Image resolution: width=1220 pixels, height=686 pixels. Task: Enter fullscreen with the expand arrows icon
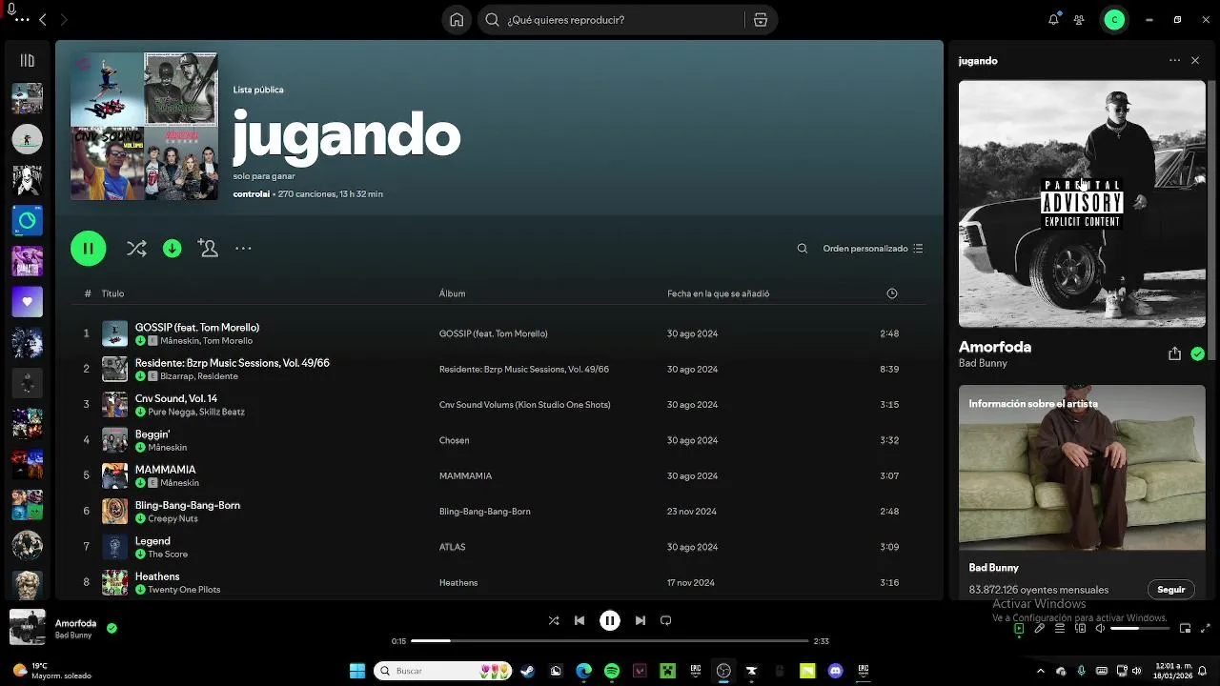click(x=1206, y=629)
